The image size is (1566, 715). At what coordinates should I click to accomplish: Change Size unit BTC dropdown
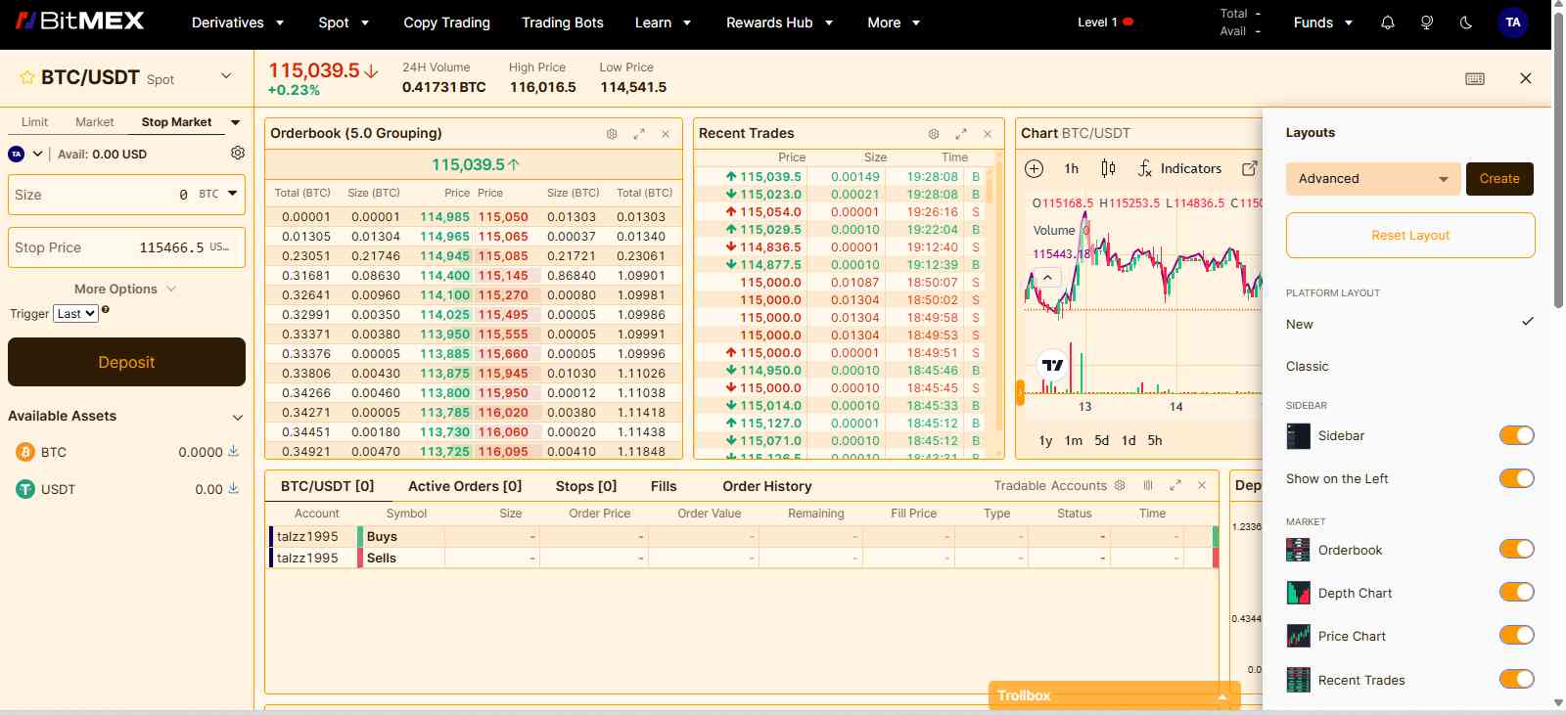pyautogui.click(x=218, y=194)
